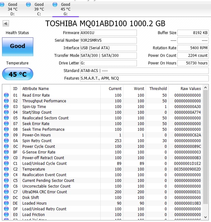Click raw value 00350009002D of Temperature
The height and width of the screenshot is (222, 211).
(188, 169)
